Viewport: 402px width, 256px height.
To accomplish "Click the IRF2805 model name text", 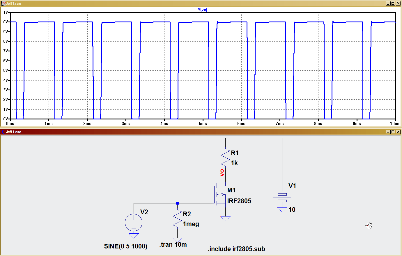I will 239,201.
